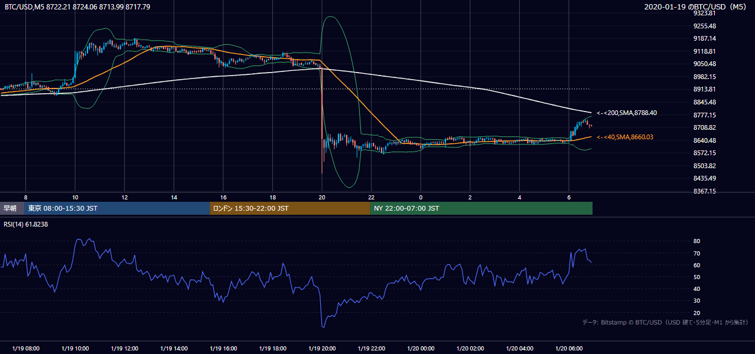Click the 1/19 18:00 time label
The image size is (755, 354).
point(272,349)
